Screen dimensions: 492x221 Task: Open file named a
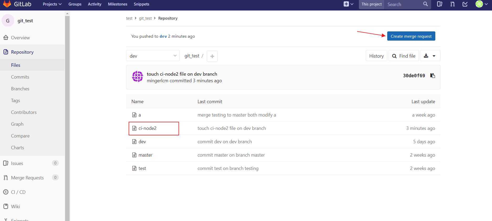pyautogui.click(x=140, y=115)
